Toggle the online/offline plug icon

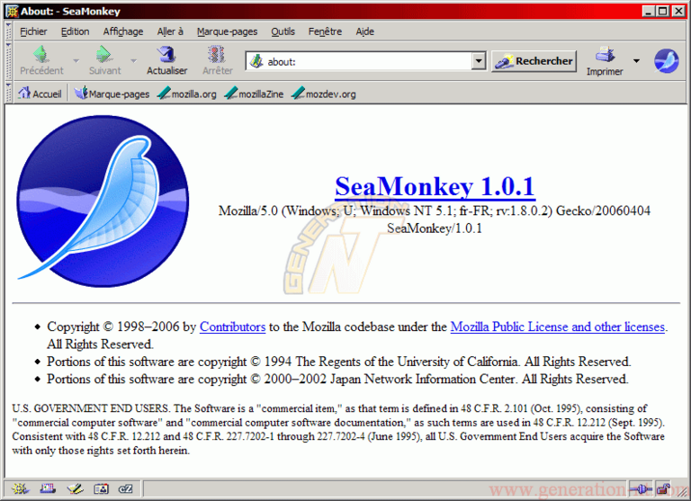coord(640,488)
